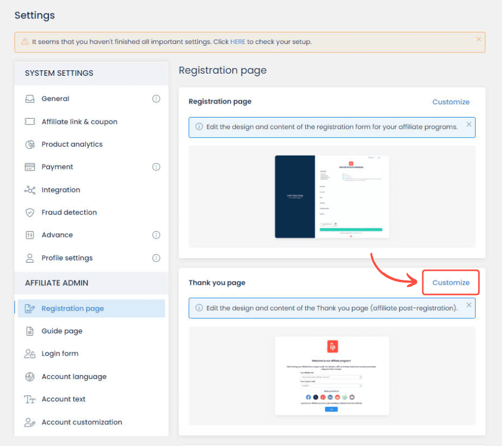Open Profile settings
This screenshot has width=502, height=446.
(x=91, y=258)
